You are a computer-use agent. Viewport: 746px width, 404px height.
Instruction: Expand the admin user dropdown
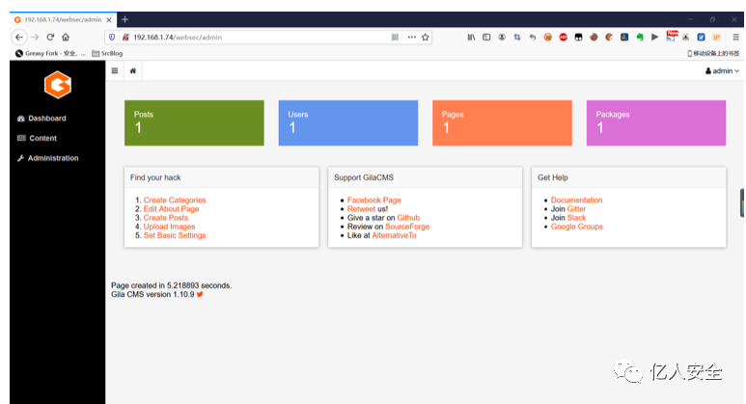(722, 70)
